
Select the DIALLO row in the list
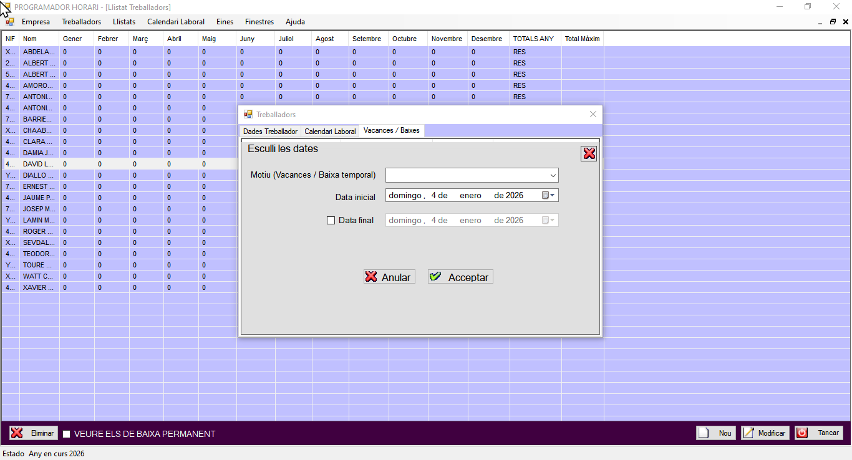tap(38, 175)
